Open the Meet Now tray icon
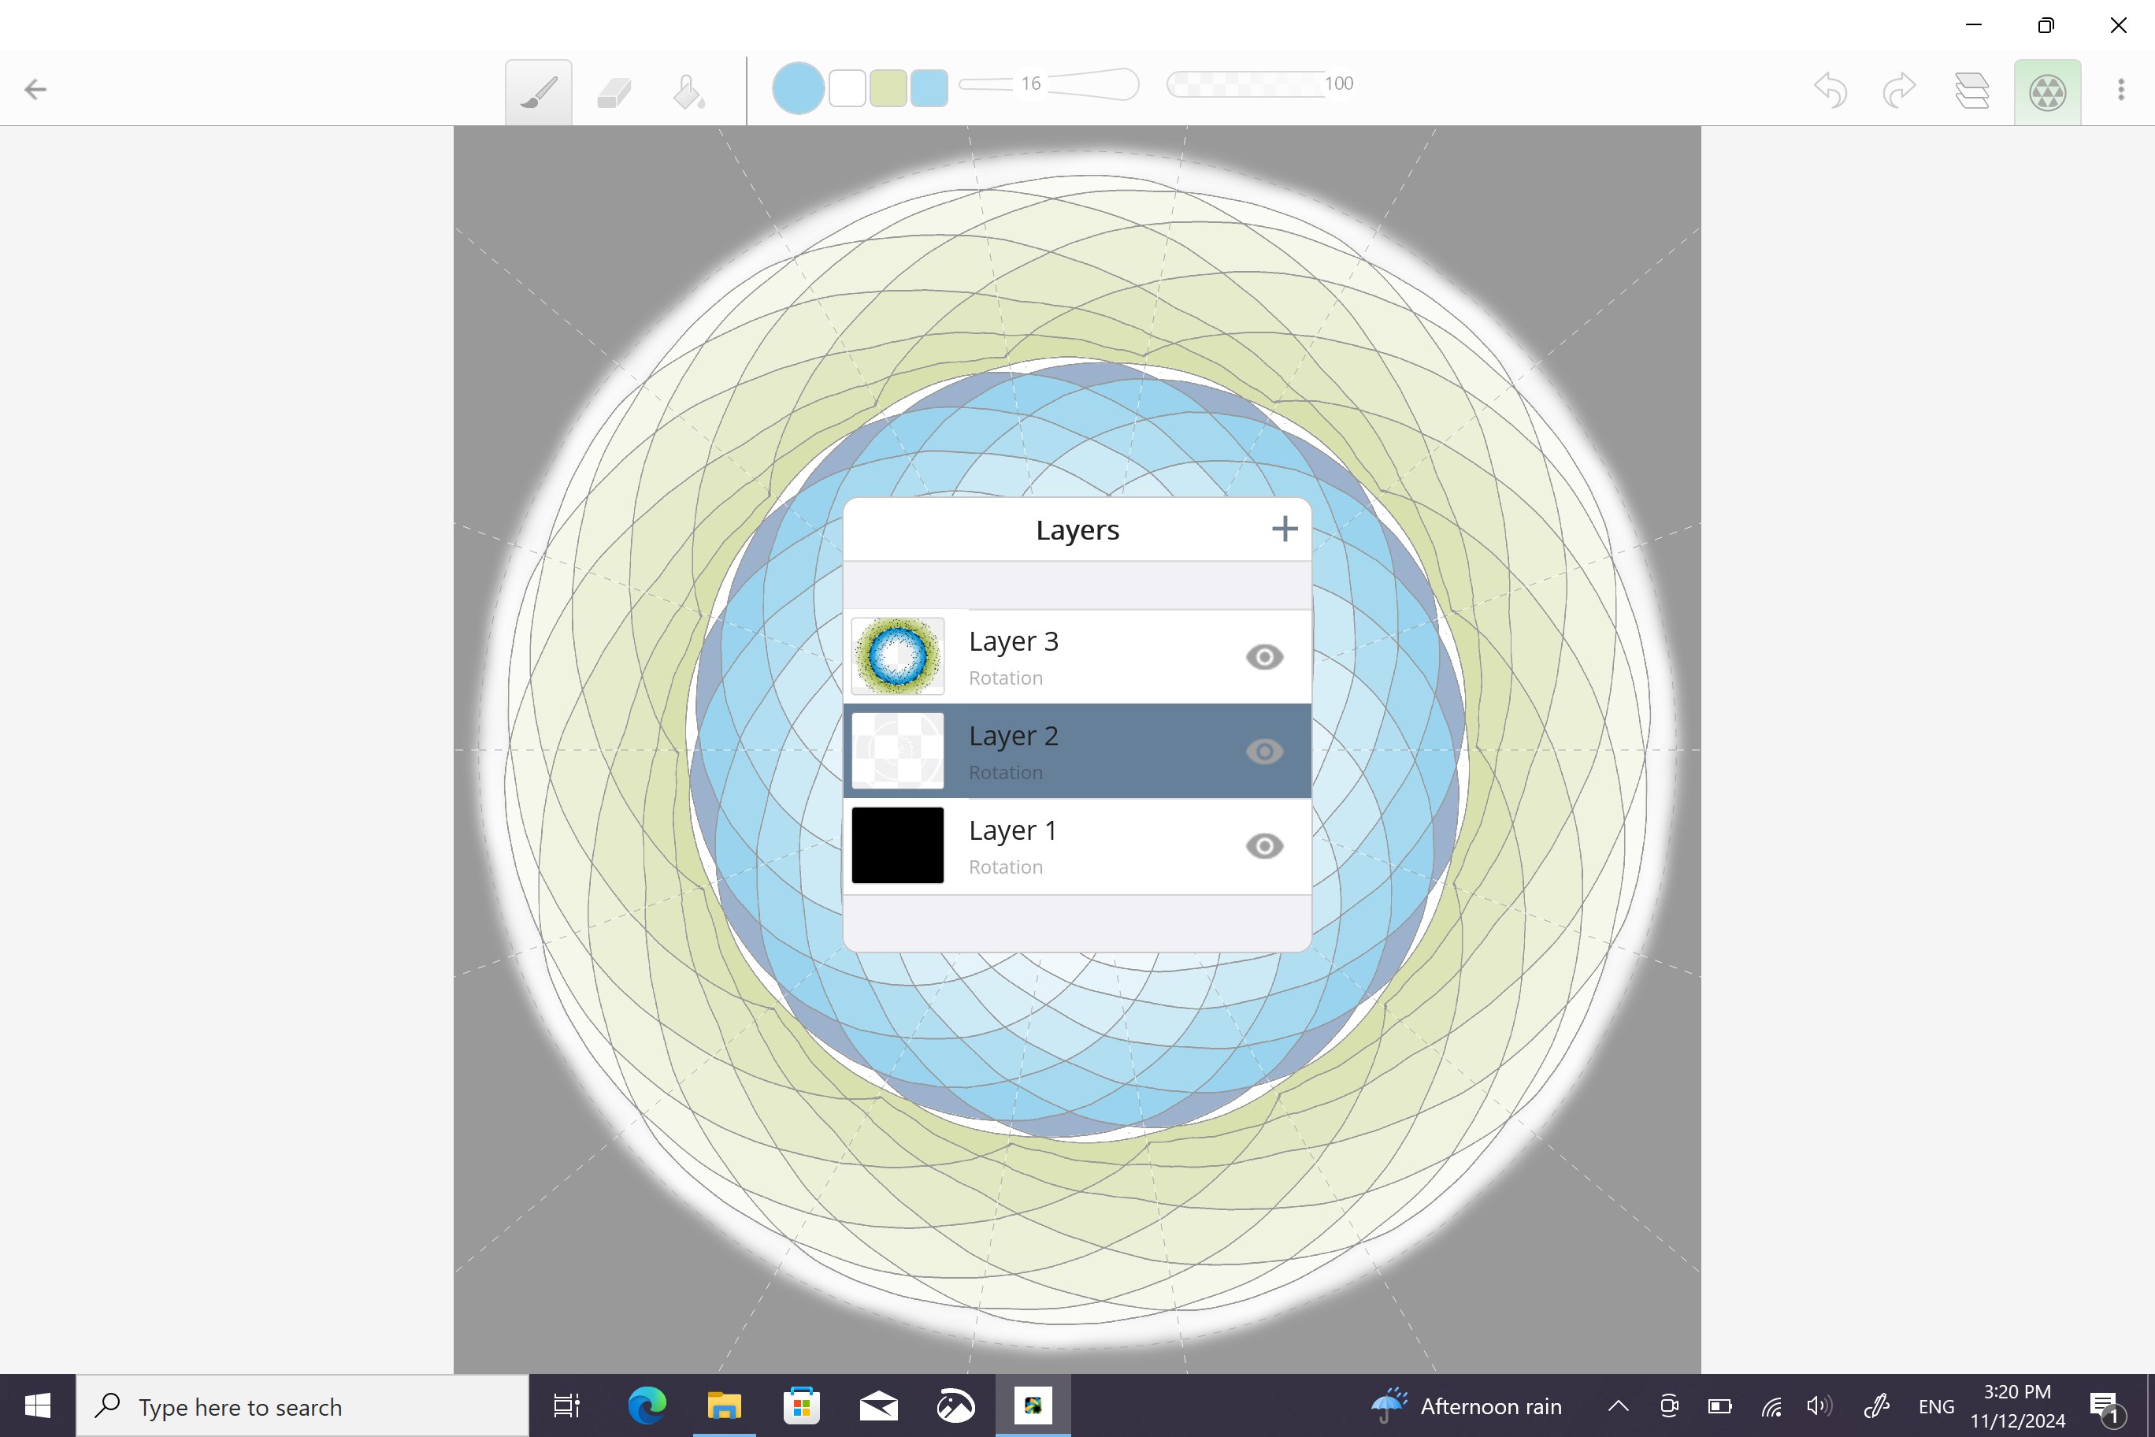The image size is (2155, 1437). (x=1669, y=1405)
